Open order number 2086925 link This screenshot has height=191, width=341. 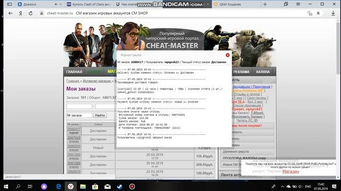coord(74,146)
